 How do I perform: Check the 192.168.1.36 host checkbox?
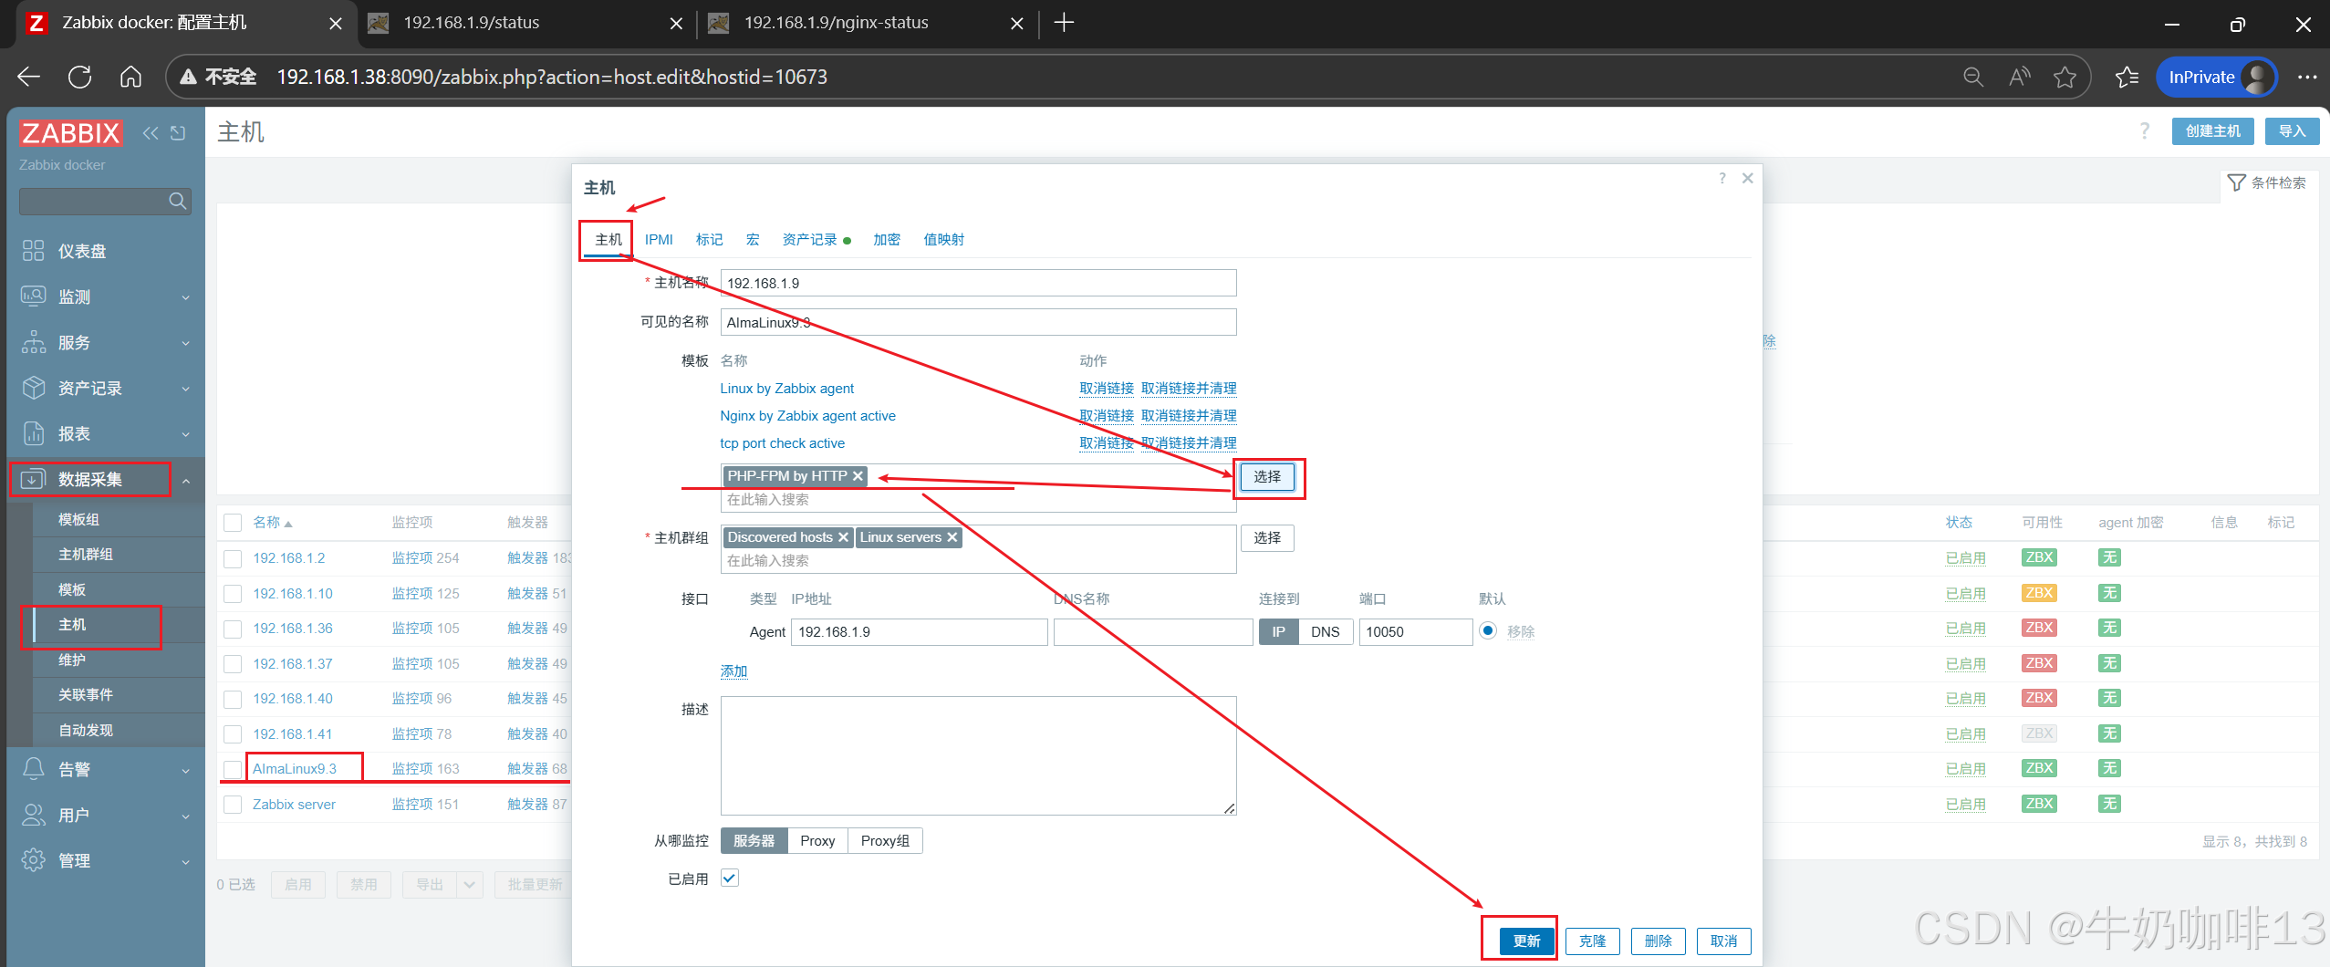pyautogui.click(x=233, y=629)
